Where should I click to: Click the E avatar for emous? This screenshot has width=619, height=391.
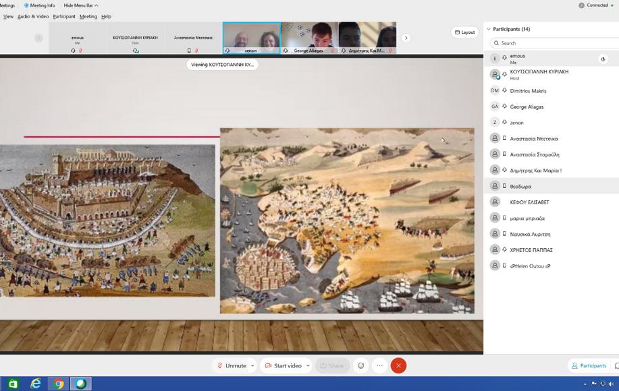pyautogui.click(x=495, y=59)
